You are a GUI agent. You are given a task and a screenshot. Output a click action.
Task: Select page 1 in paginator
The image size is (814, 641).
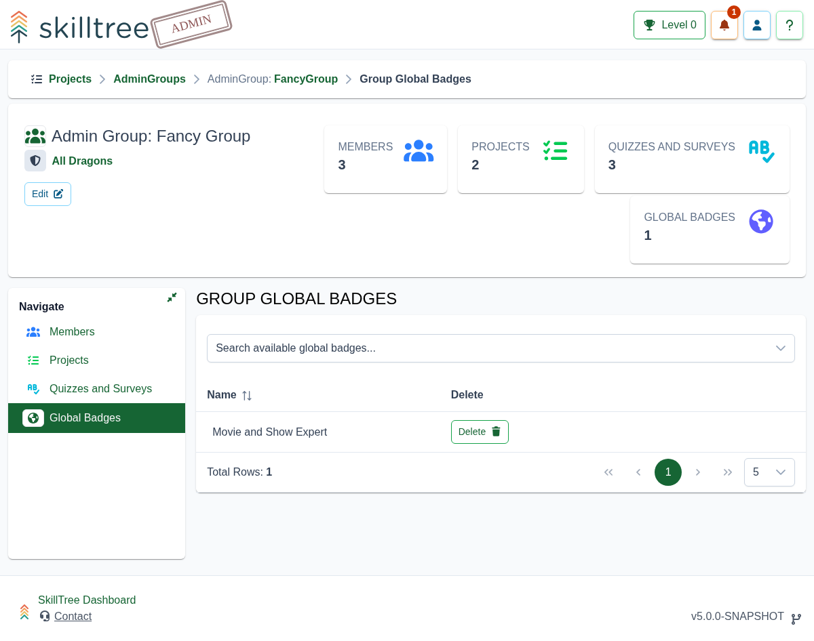(x=668, y=472)
